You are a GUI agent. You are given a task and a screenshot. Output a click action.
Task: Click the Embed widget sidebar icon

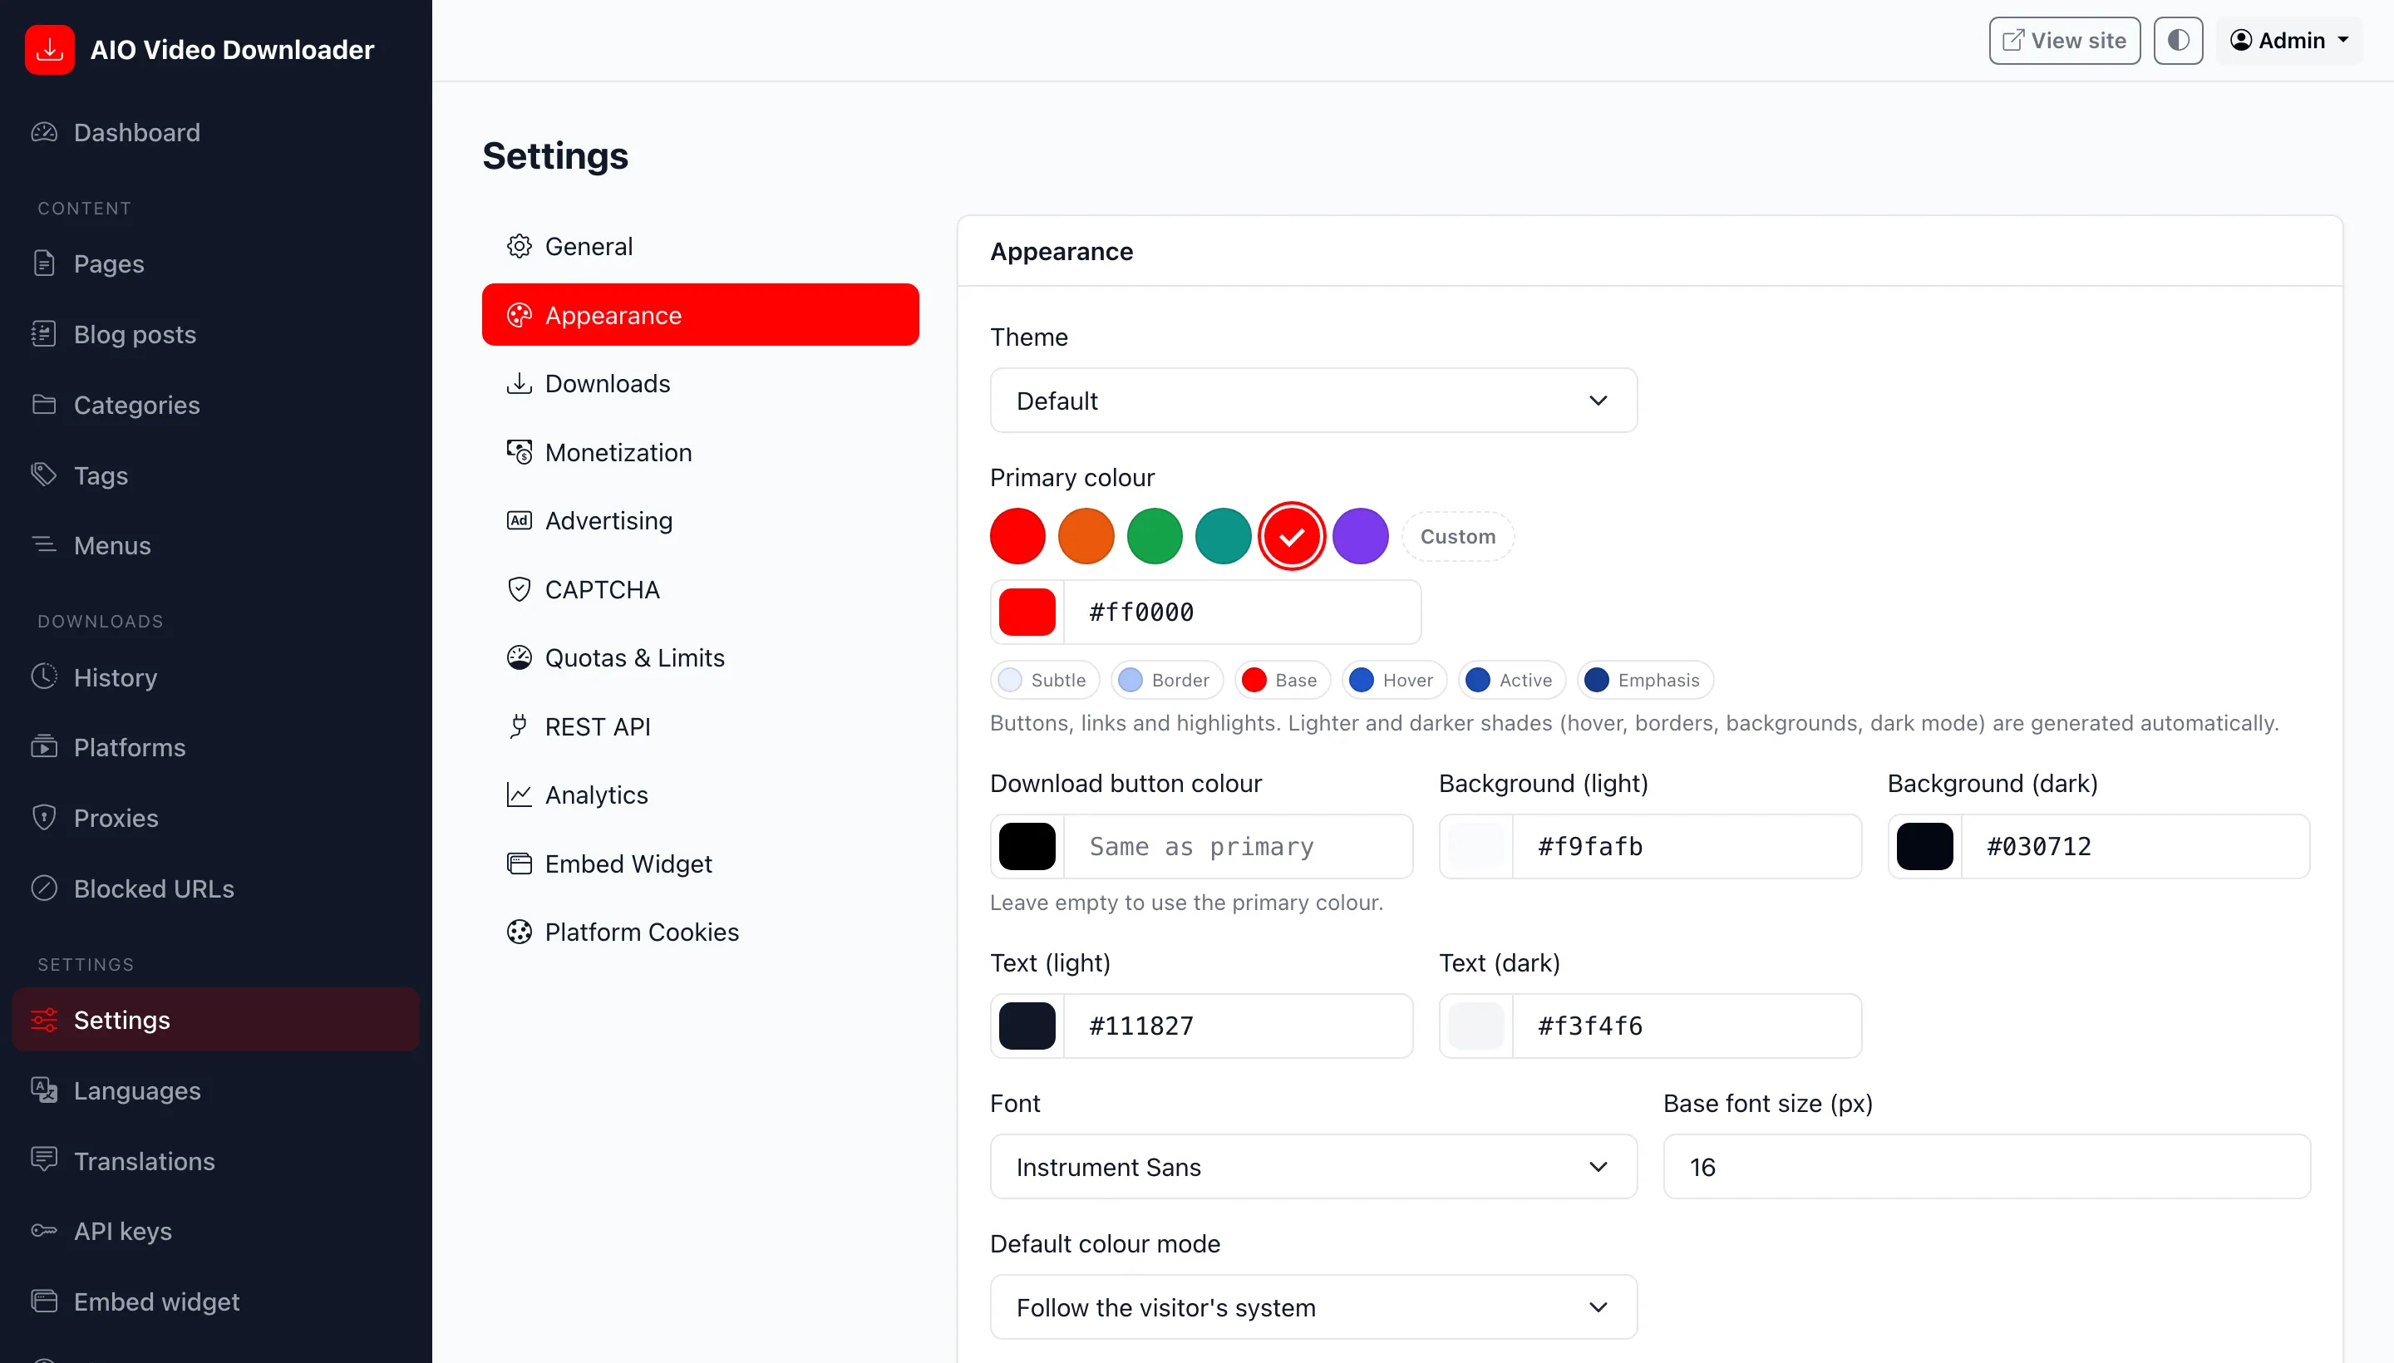44,1301
